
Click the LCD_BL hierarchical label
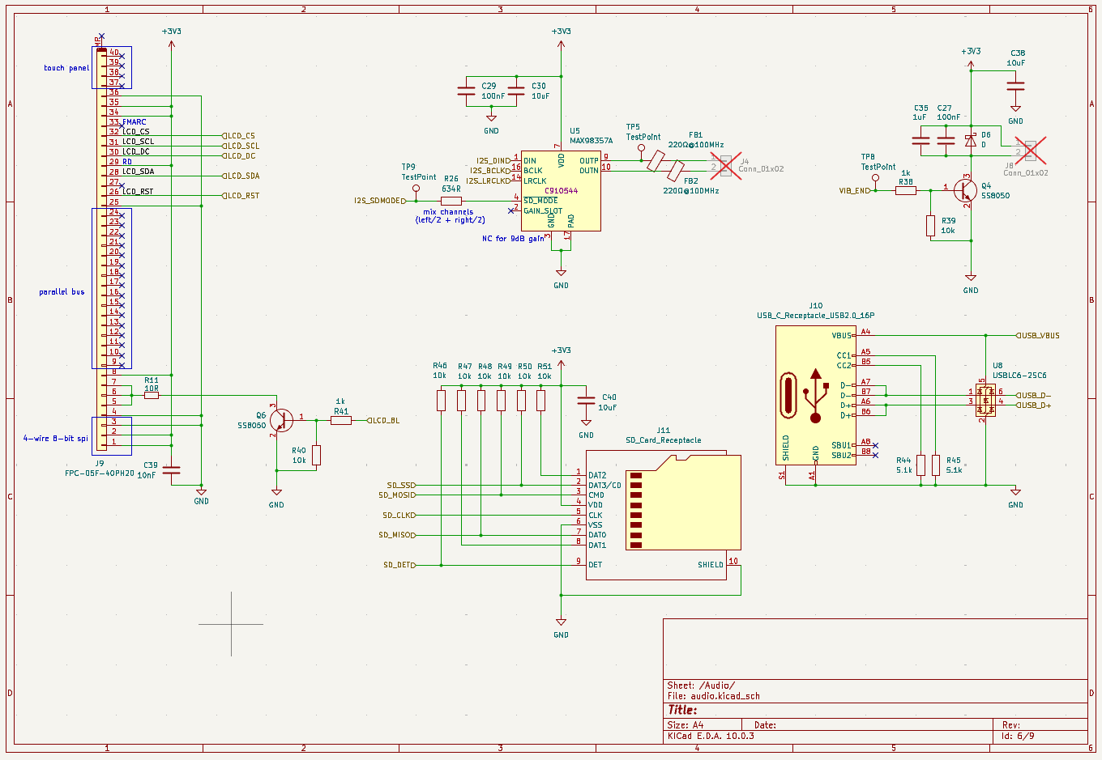point(383,421)
